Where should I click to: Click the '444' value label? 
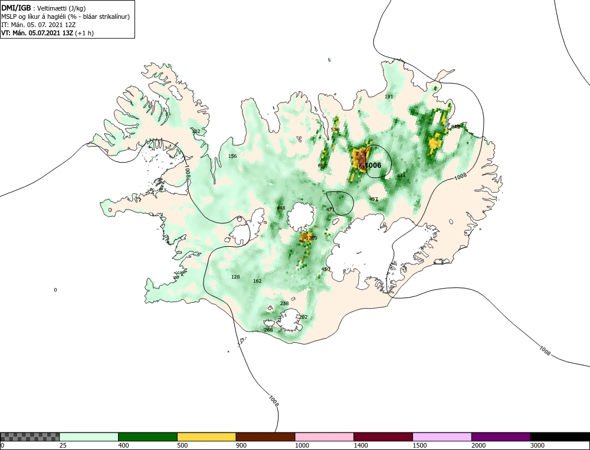tap(401, 176)
